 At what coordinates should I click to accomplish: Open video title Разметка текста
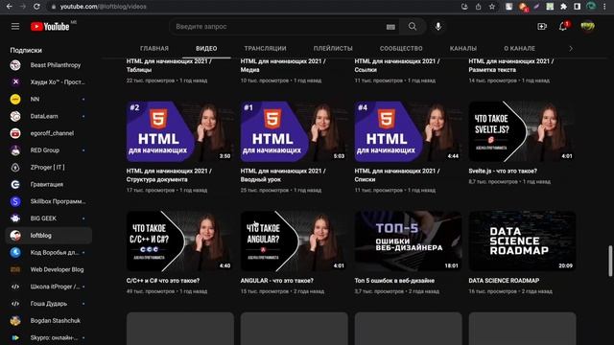(x=511, y=65)
